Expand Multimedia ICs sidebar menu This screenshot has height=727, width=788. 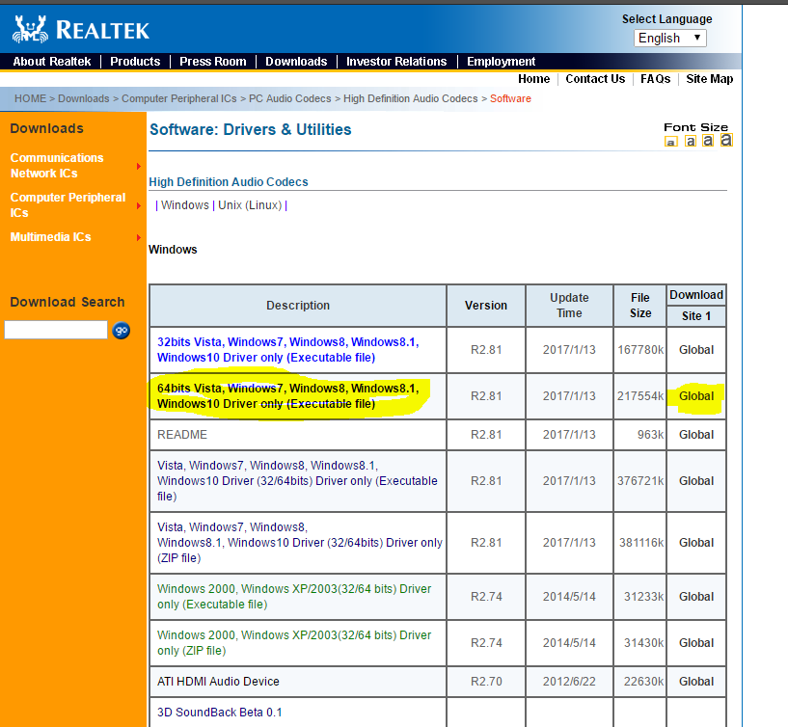pos(75,237)
